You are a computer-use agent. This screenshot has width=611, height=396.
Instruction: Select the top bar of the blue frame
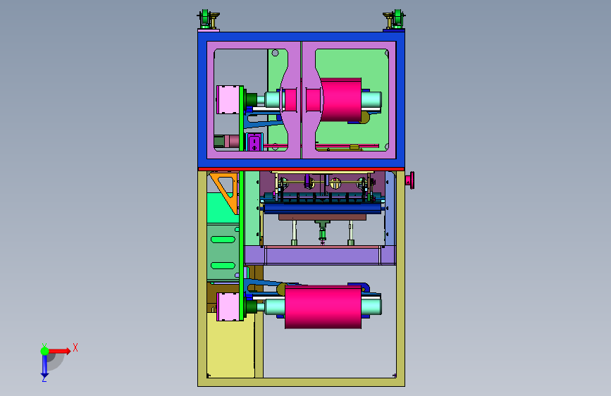301,37
